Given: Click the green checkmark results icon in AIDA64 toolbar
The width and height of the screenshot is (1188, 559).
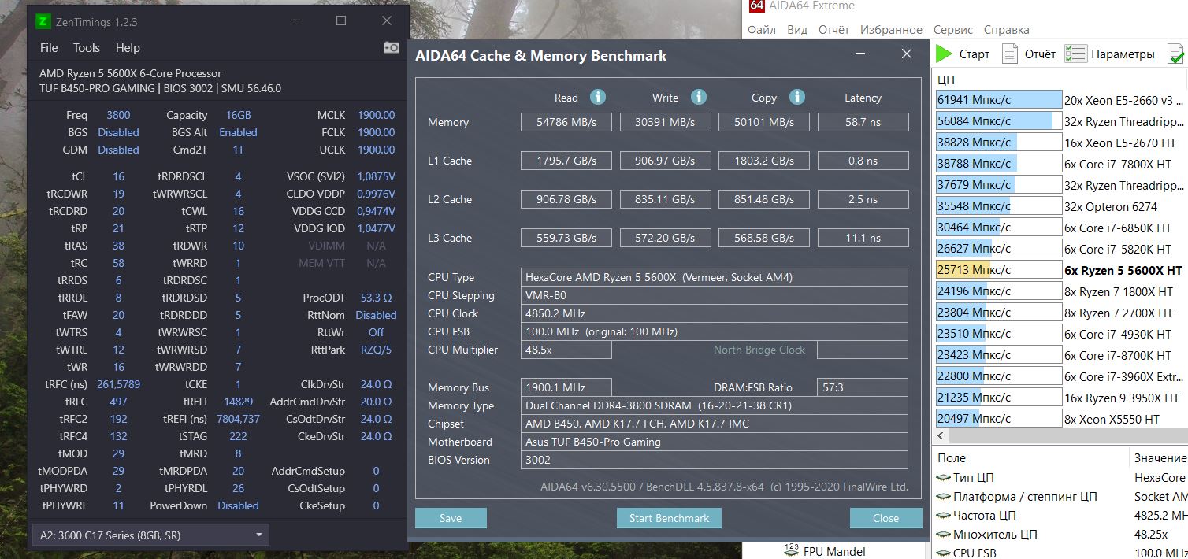Looking at the screenshot, I should click(1176, 54).
